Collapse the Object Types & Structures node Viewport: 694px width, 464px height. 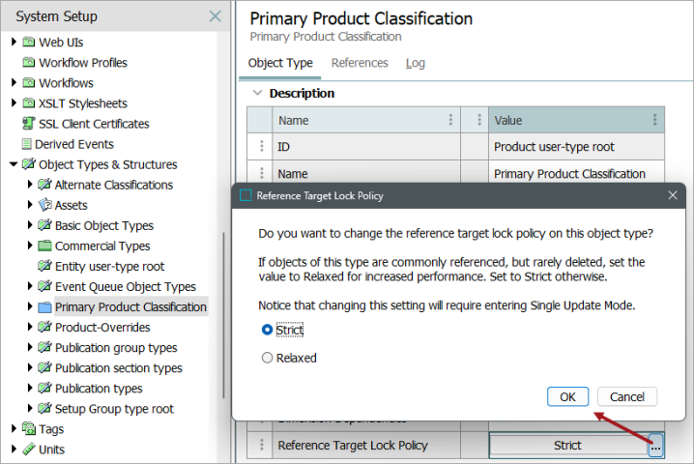tap(14, 164)
